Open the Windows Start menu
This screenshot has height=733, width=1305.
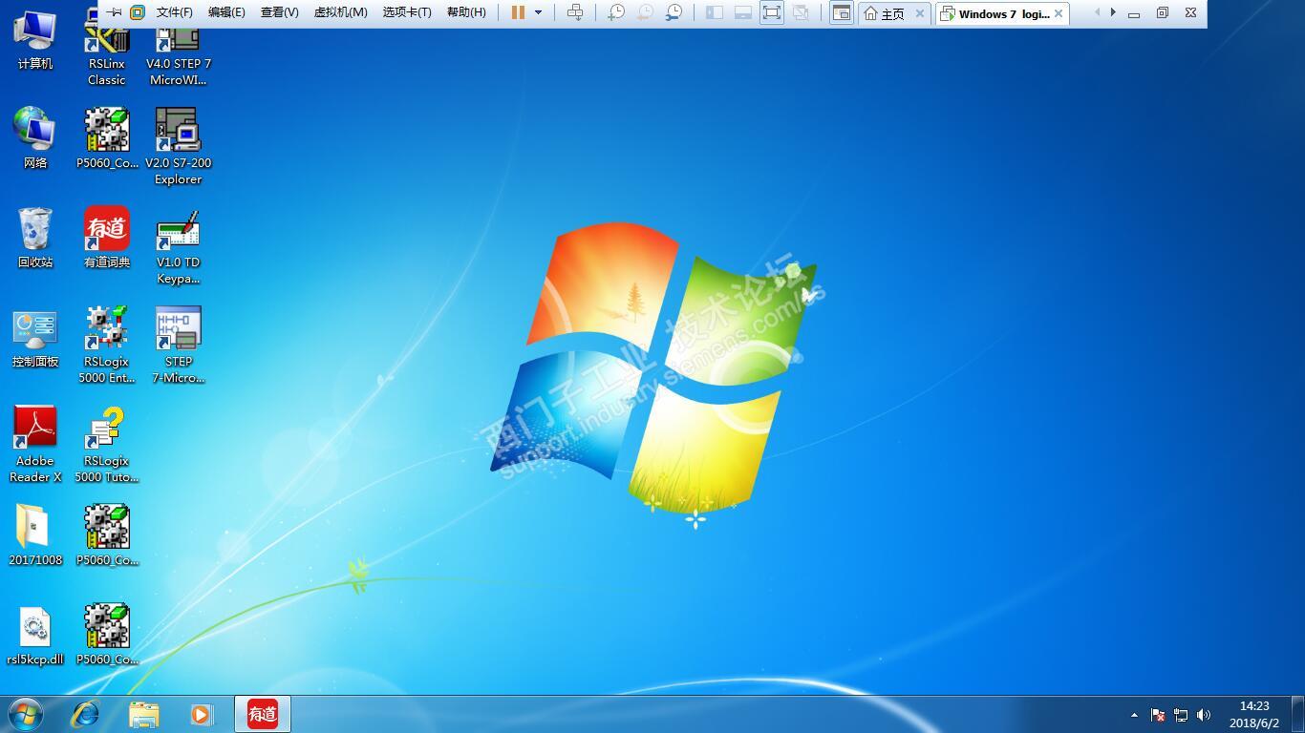tap(26, 714)
